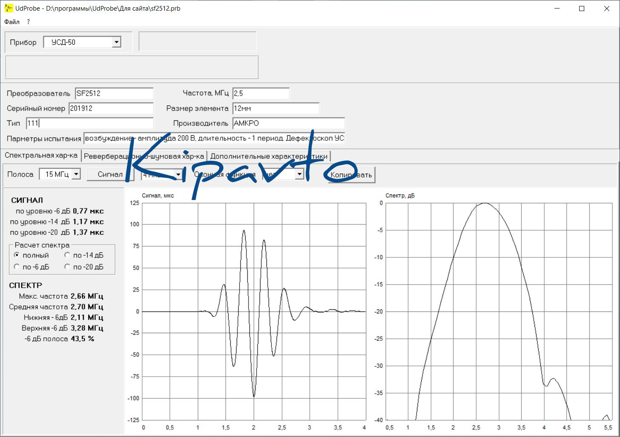Open the ? help menu
Screen dimensions: 620x437
pyautogui.click(x=29, y=22)
